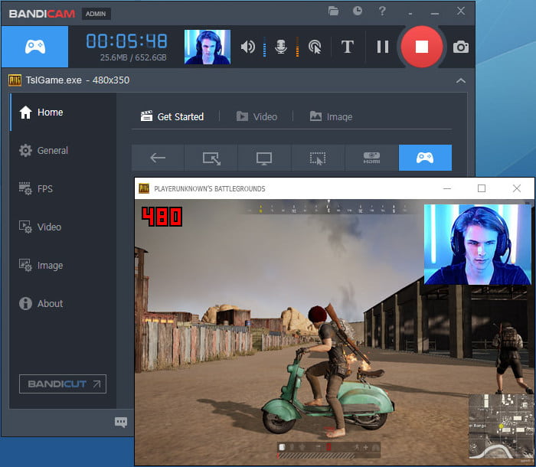Open Video settings in sidebar

pyautogui.click(x=64, y=227)
